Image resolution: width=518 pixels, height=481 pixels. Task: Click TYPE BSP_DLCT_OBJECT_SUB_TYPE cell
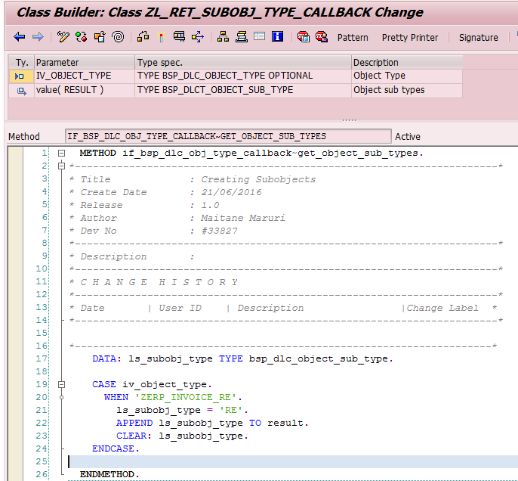pyautogui.click(x=243, y=90)
